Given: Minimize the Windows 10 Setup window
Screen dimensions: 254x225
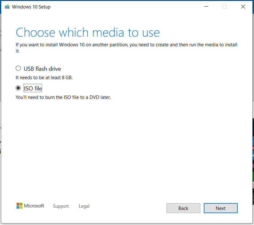Looking at the screenshot, I should click(206, 7).
